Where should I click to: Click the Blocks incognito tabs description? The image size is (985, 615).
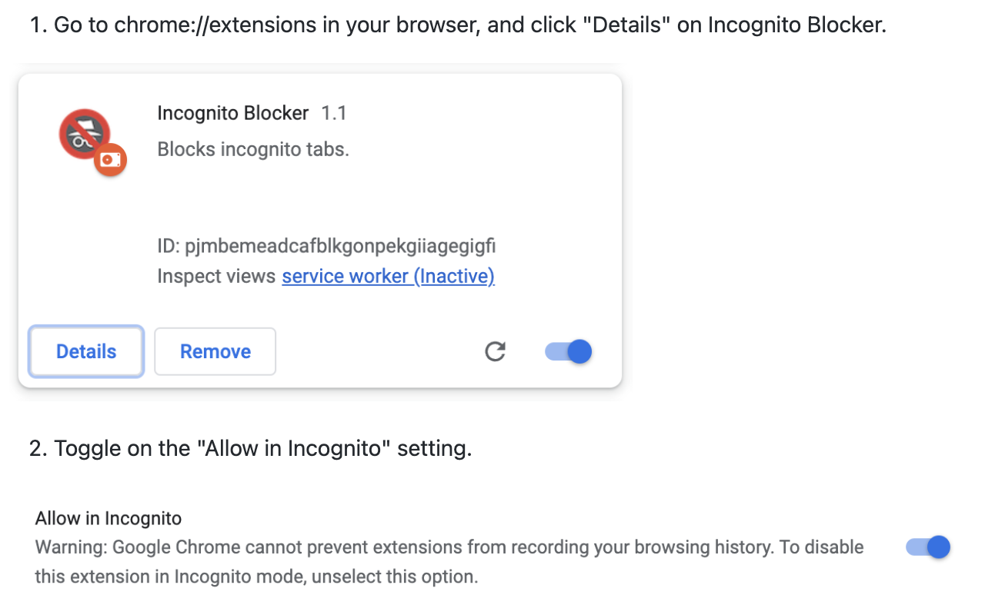pyautogui.click(x=252, y=149)
